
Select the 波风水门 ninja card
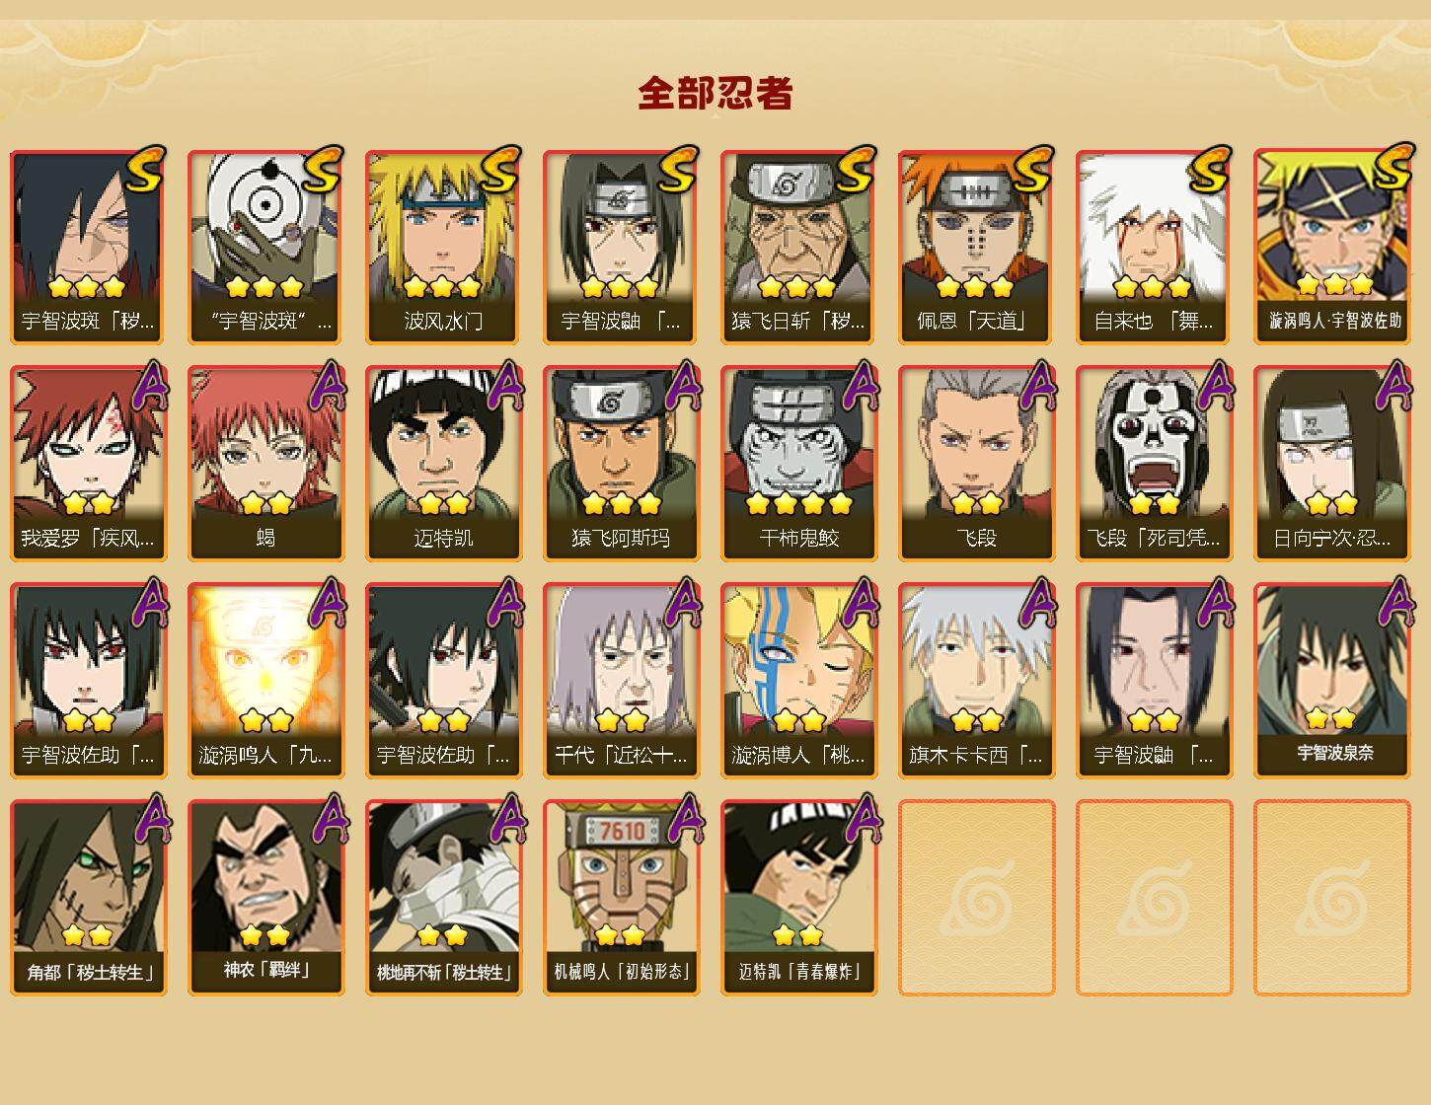coord(443,247)
